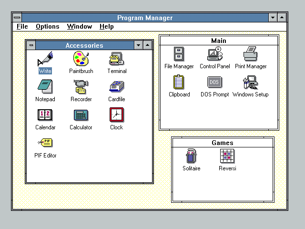The image size is (305, 229).
Task: Open the Accessories window control menu box
Action: [31, 45]
